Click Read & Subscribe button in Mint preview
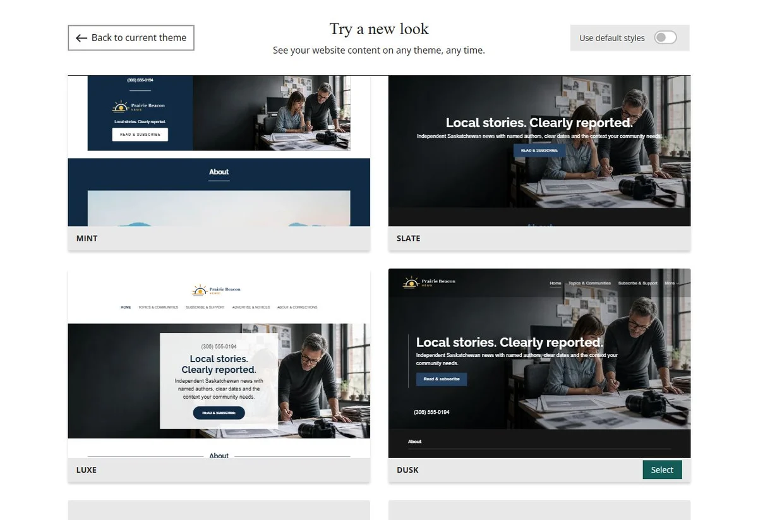758x520 pixels. click(140, 135)
